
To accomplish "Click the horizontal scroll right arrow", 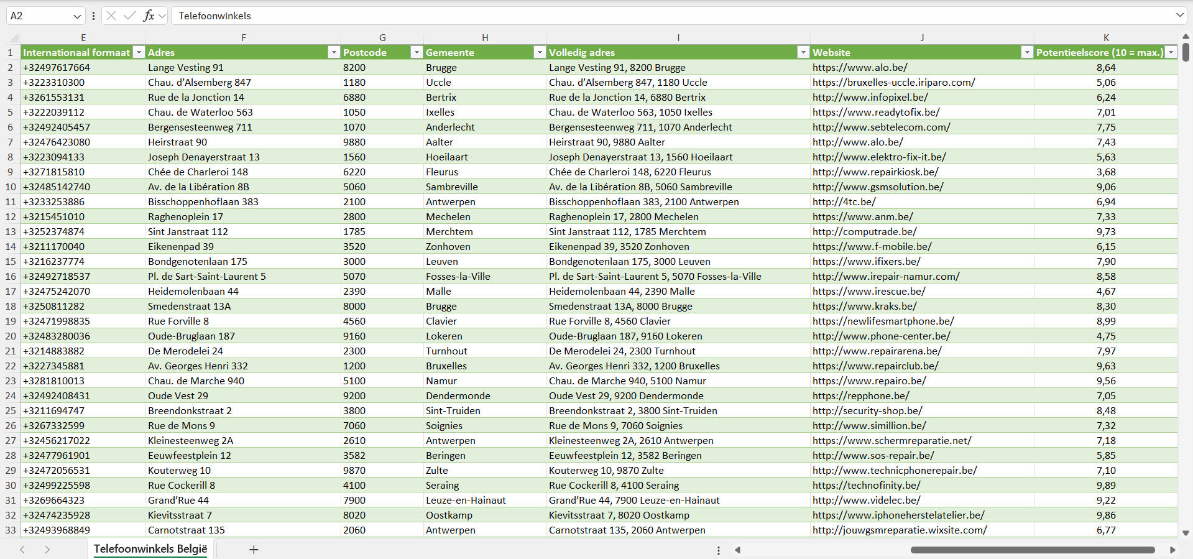I will (1172, 550).
